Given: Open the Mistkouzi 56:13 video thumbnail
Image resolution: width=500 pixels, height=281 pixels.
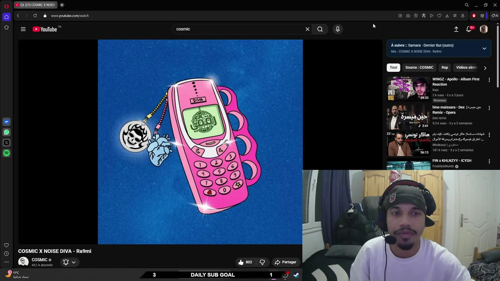Looking at the screenshot, I should 408,144.
